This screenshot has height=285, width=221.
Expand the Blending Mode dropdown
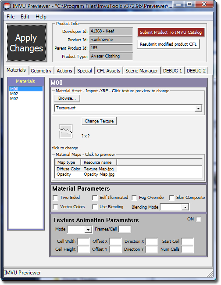tap(185, 207)
